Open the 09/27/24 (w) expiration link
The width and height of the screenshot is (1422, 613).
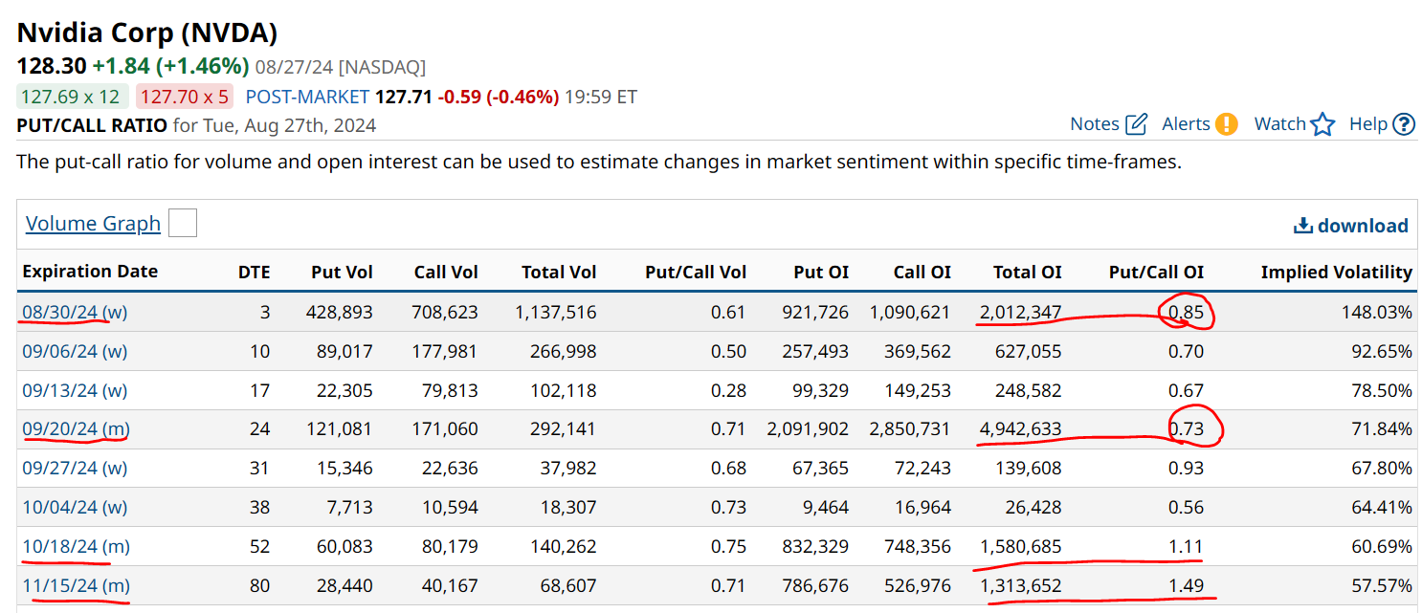75,468
